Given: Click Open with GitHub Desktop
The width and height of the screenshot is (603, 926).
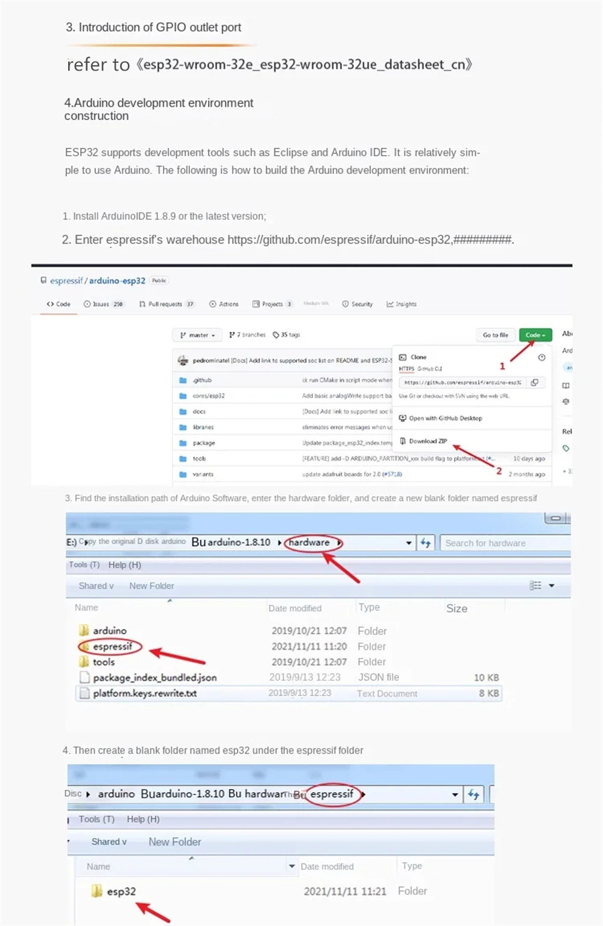Looking at the screenshot, I should click(446, 418).
